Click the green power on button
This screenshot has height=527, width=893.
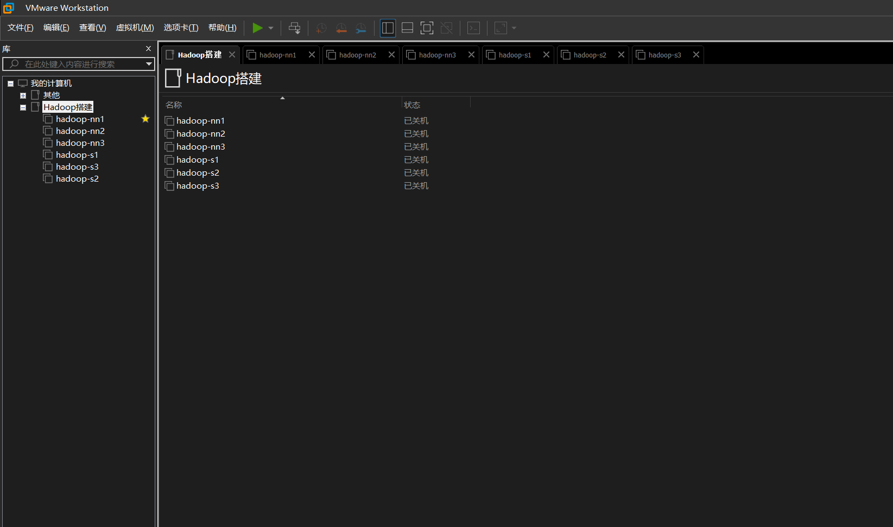(x=257, y=28)
